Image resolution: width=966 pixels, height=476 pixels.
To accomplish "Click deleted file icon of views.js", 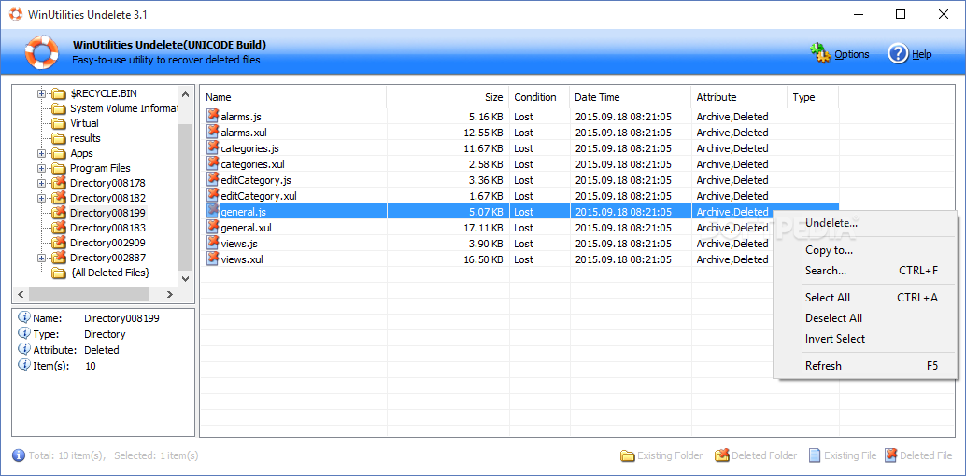I will pyautogui.click(x=213, y=244).
